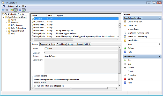Collapse the Selected Item actions section

coord(160,57)
